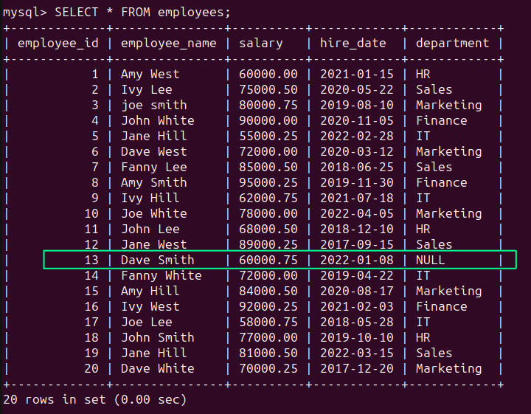Click the lowercase 'joe smith' name entry
This screenshot has height=414, width=531.
[x=153, y=105]
